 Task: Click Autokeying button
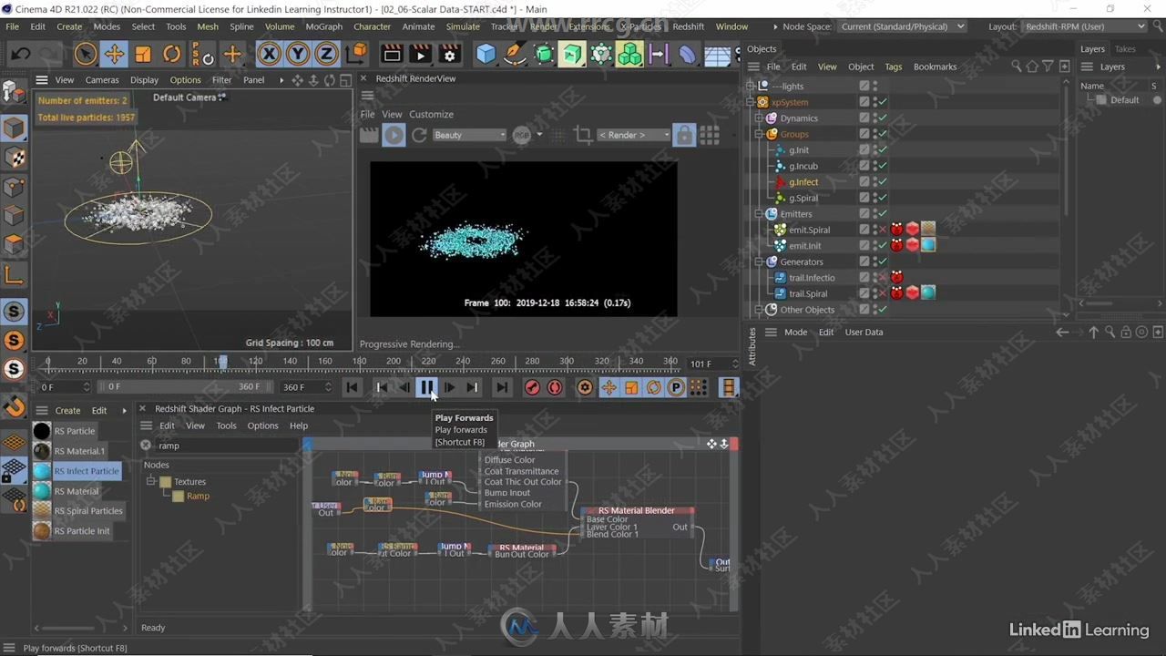(x=555, y=387)
